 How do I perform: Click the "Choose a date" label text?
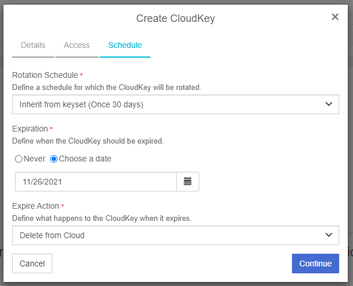point(85,159)
